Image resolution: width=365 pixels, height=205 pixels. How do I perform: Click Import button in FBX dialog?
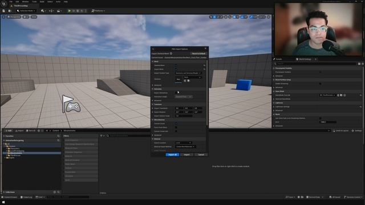click(x=186, y=154)
